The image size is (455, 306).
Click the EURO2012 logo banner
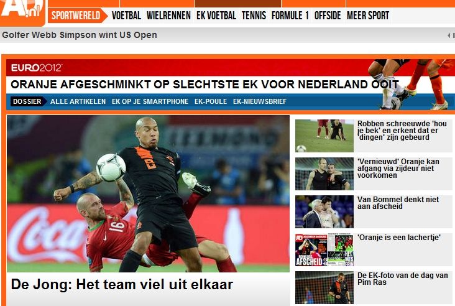[x=37, y=68]
